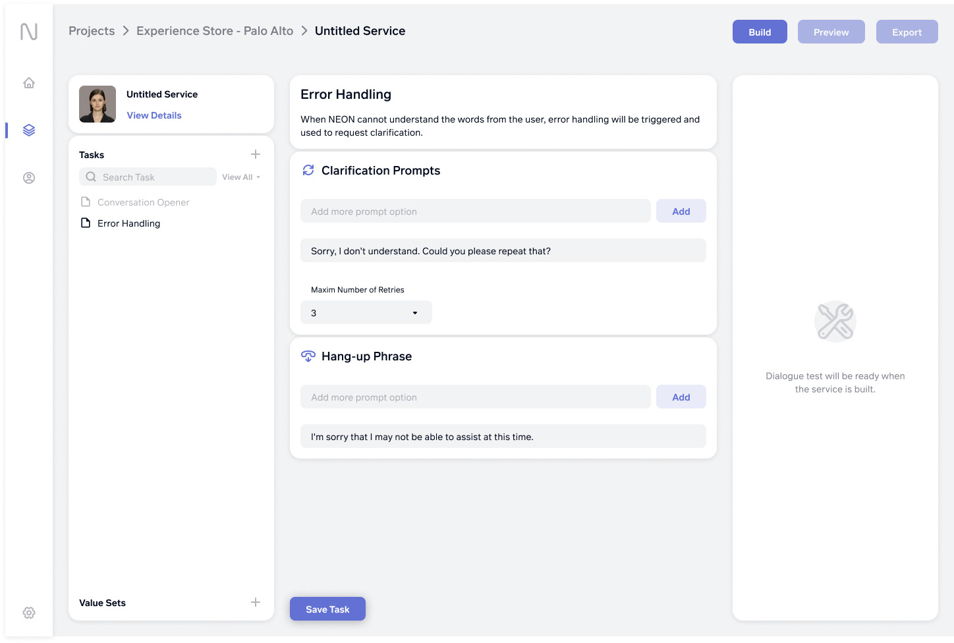Click the NEON logo icon

29,32
